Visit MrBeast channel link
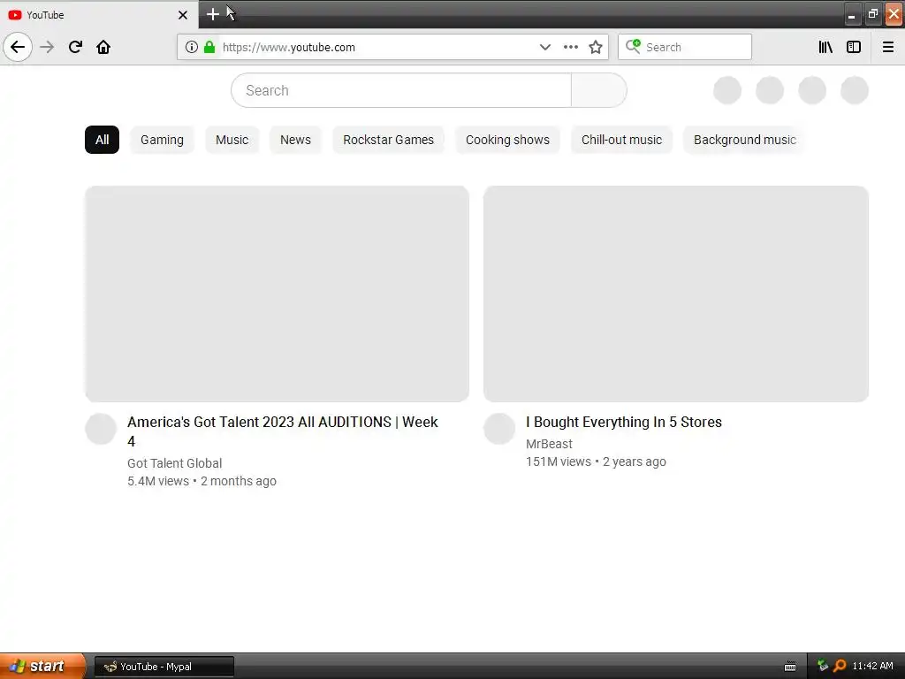 pyautogui.click(x=549, y=444)
